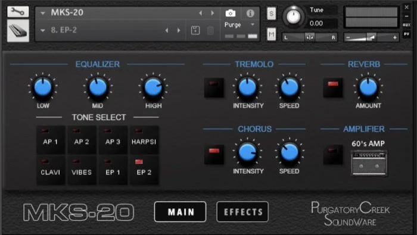Toggle the Chorus on/off switch
417x235 pixels.
tap(214, 154)
